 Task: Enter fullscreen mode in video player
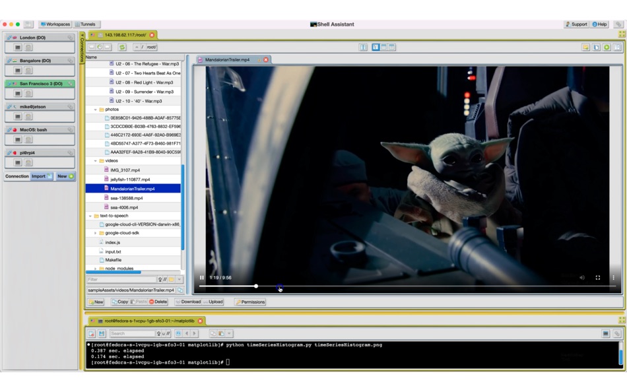[598, 278]
